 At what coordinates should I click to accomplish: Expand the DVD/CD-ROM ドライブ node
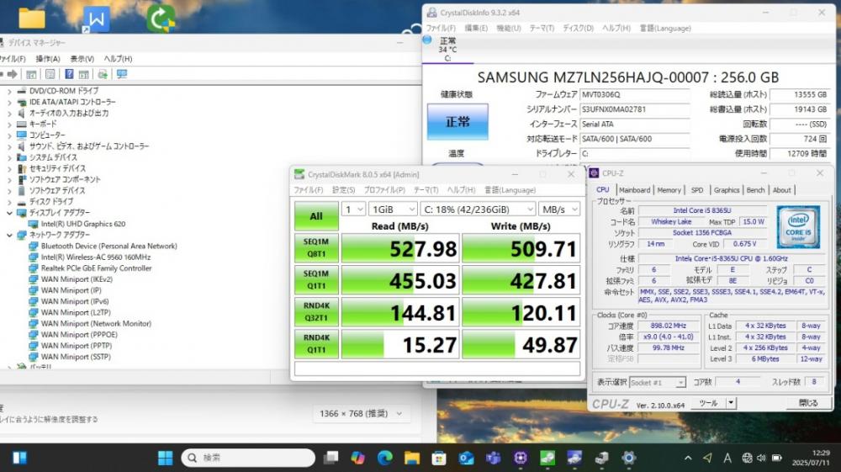[9, 91]
